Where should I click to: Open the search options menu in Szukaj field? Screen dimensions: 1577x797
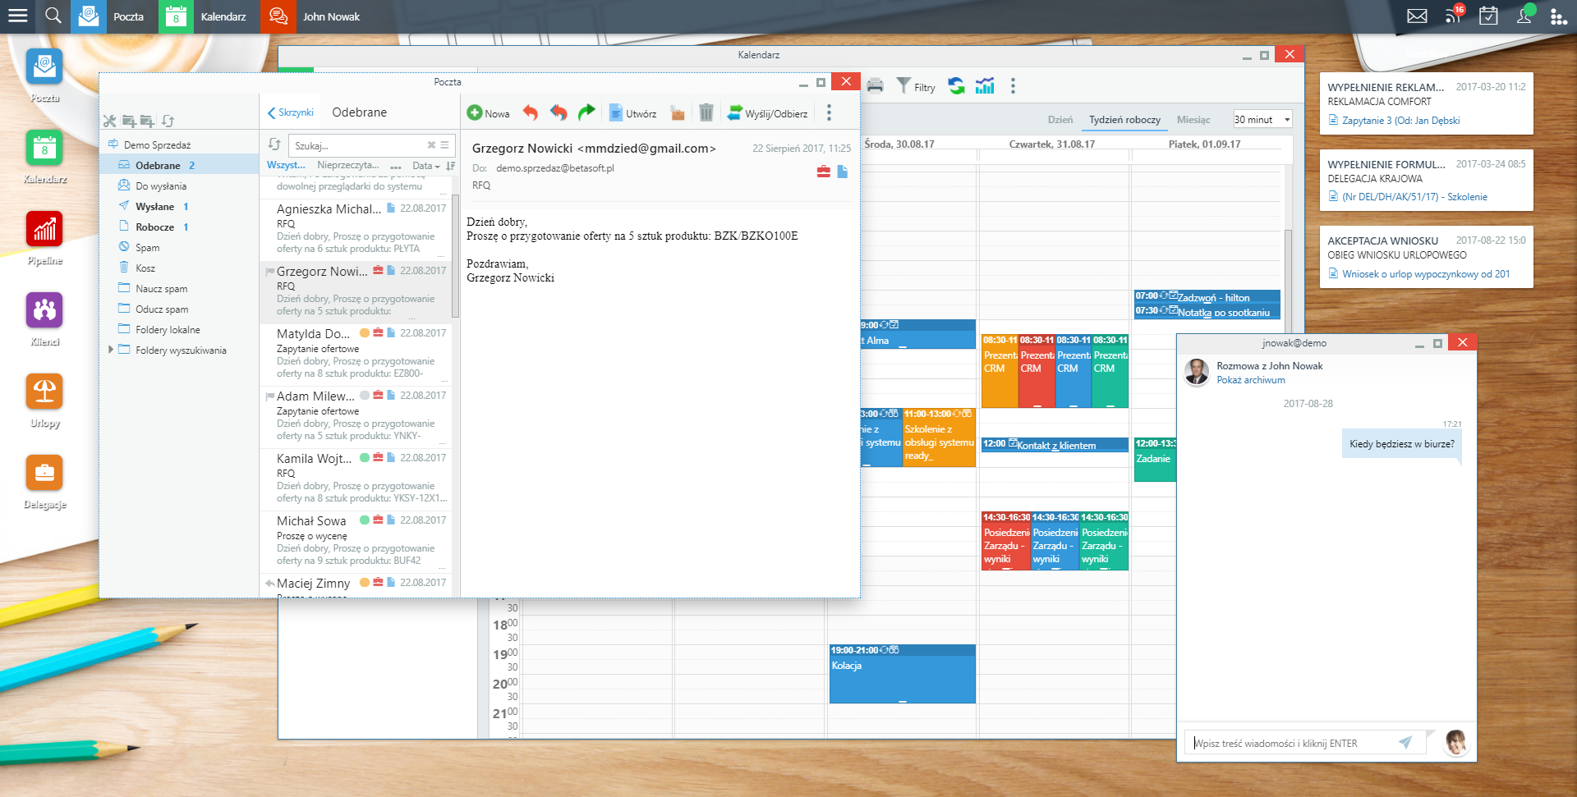[444, 145]
